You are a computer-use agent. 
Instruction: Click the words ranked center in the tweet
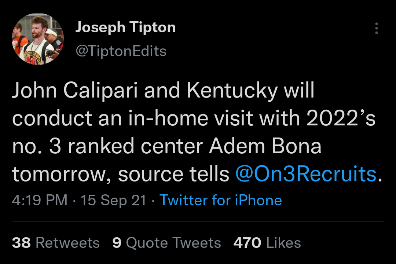135,146
